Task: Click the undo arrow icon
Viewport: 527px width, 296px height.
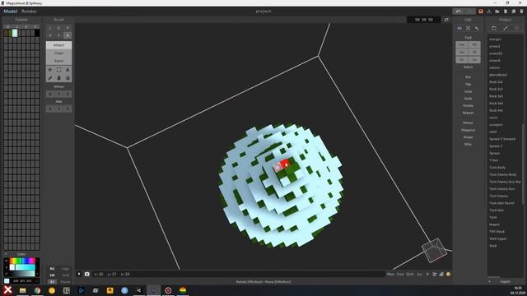Action: click(x=458, y=12)
